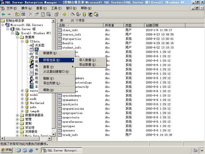Click the Refresh toolbar icon
Image resolution: width=205 pixels, height=154 pixels.
click(x=43, y=14)
